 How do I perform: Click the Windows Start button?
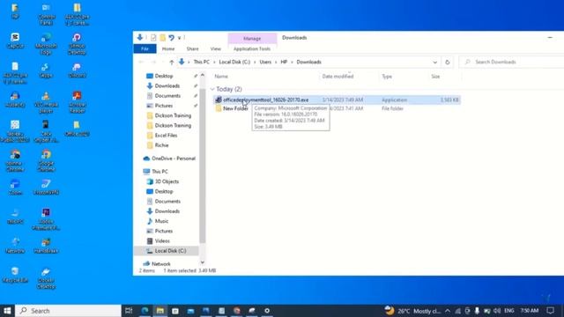coord(7,311)
